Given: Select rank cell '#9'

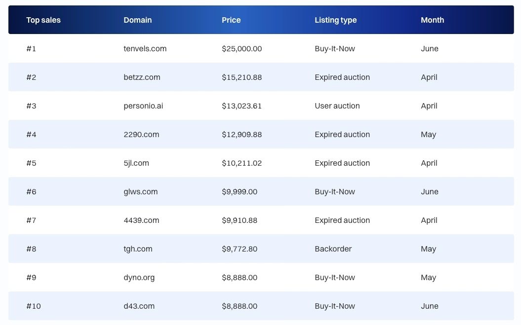Looking at the screenshot, I should [31, 277].
